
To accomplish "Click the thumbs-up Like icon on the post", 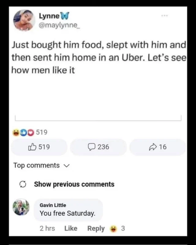I will point(32,147).
